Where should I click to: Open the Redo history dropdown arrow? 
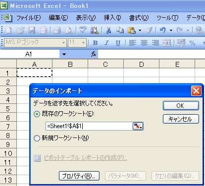[188, 30]
